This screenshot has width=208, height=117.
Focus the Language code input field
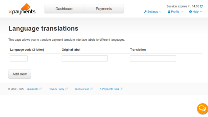19,58
